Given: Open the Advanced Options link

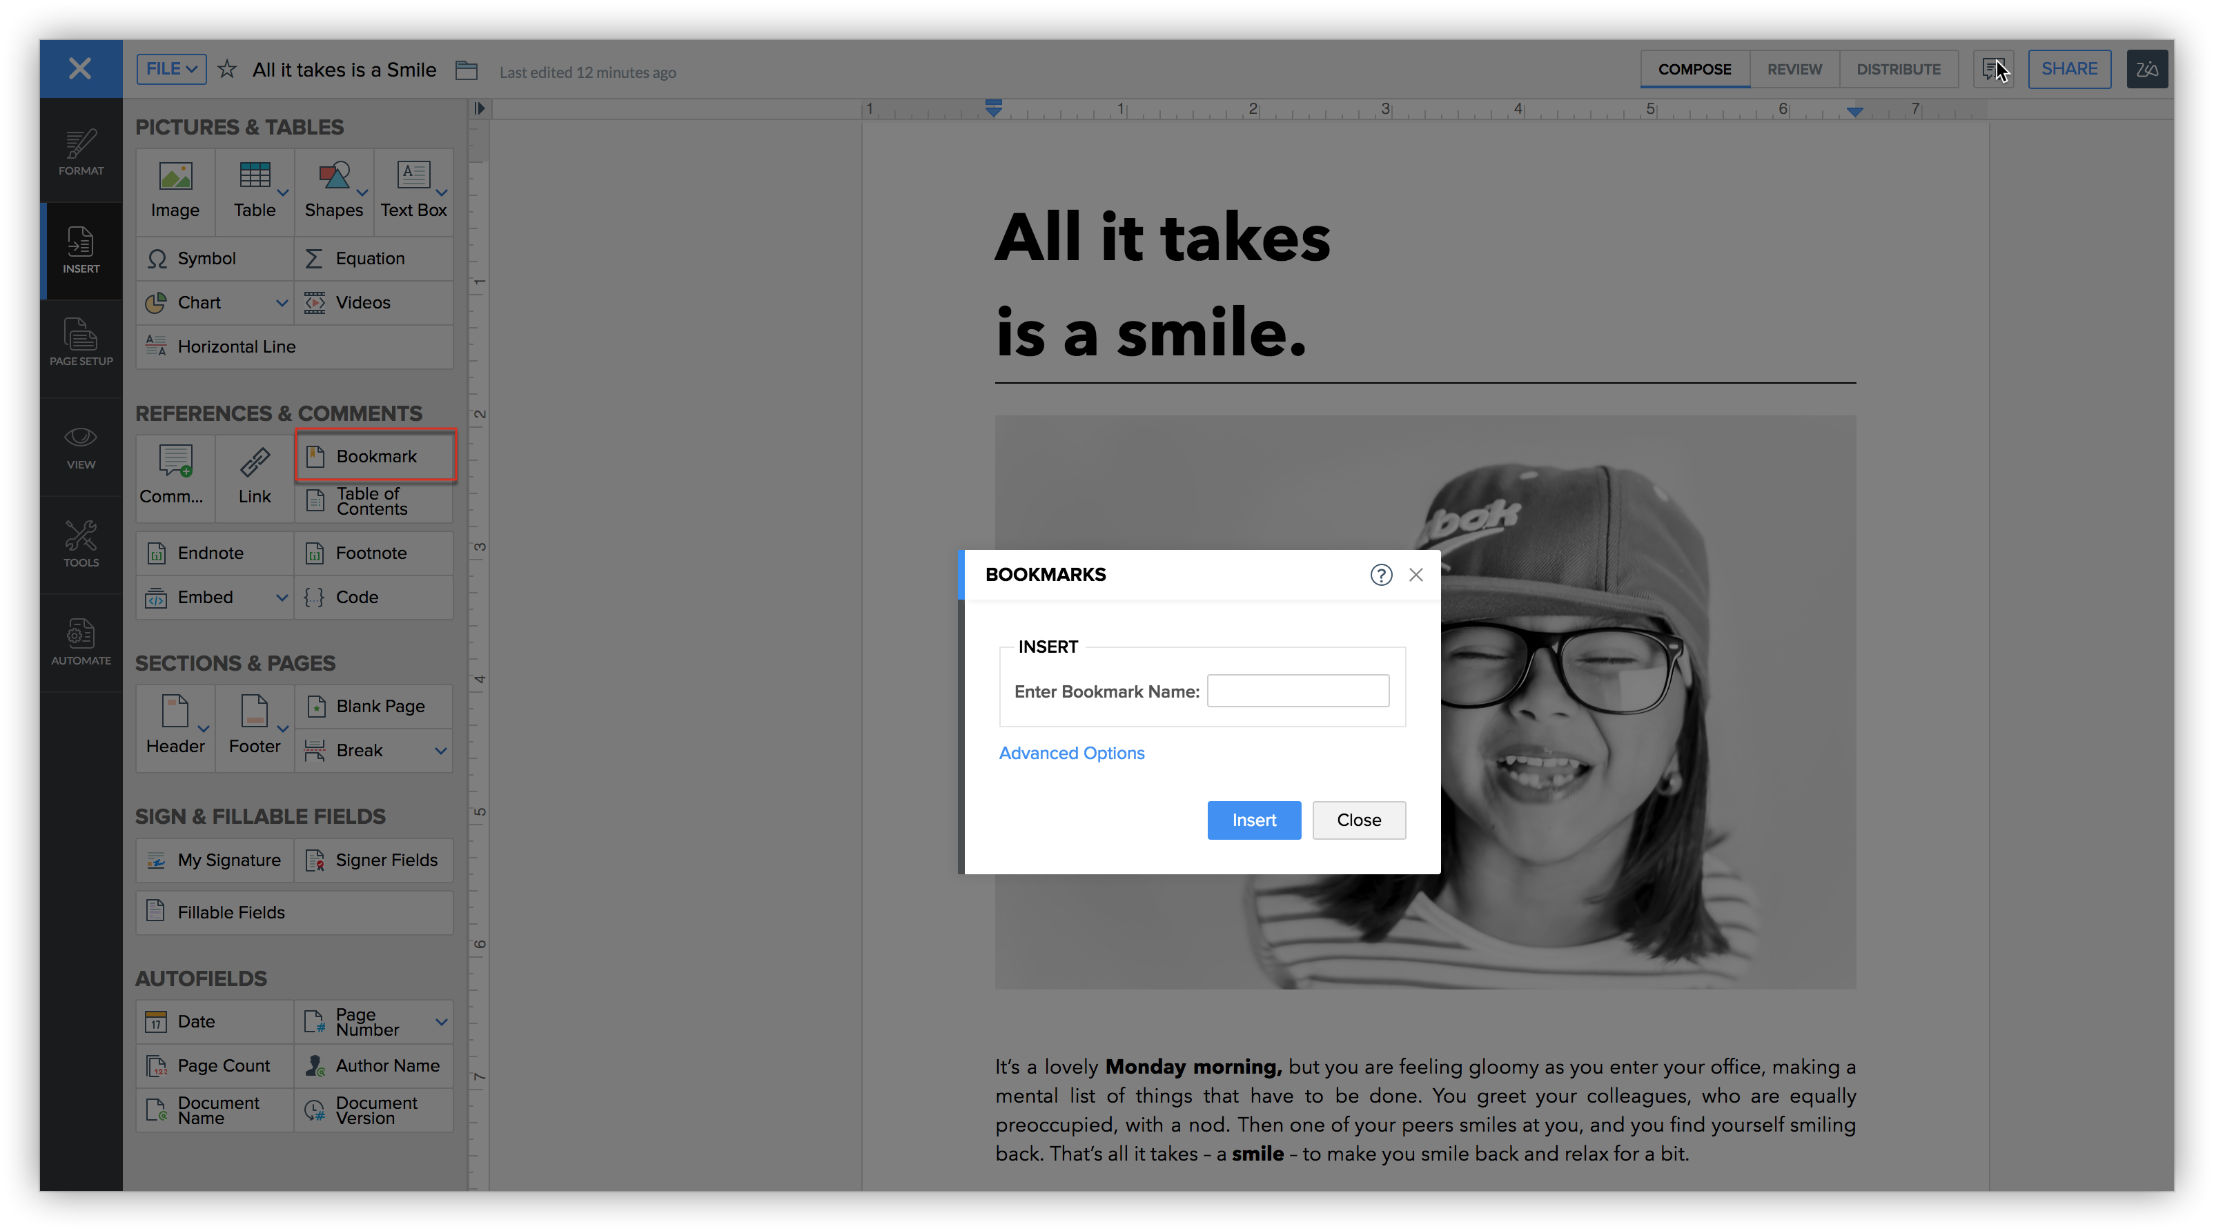Looking at the screenshot, I should pyautogui.click(x=1071, y=754).
